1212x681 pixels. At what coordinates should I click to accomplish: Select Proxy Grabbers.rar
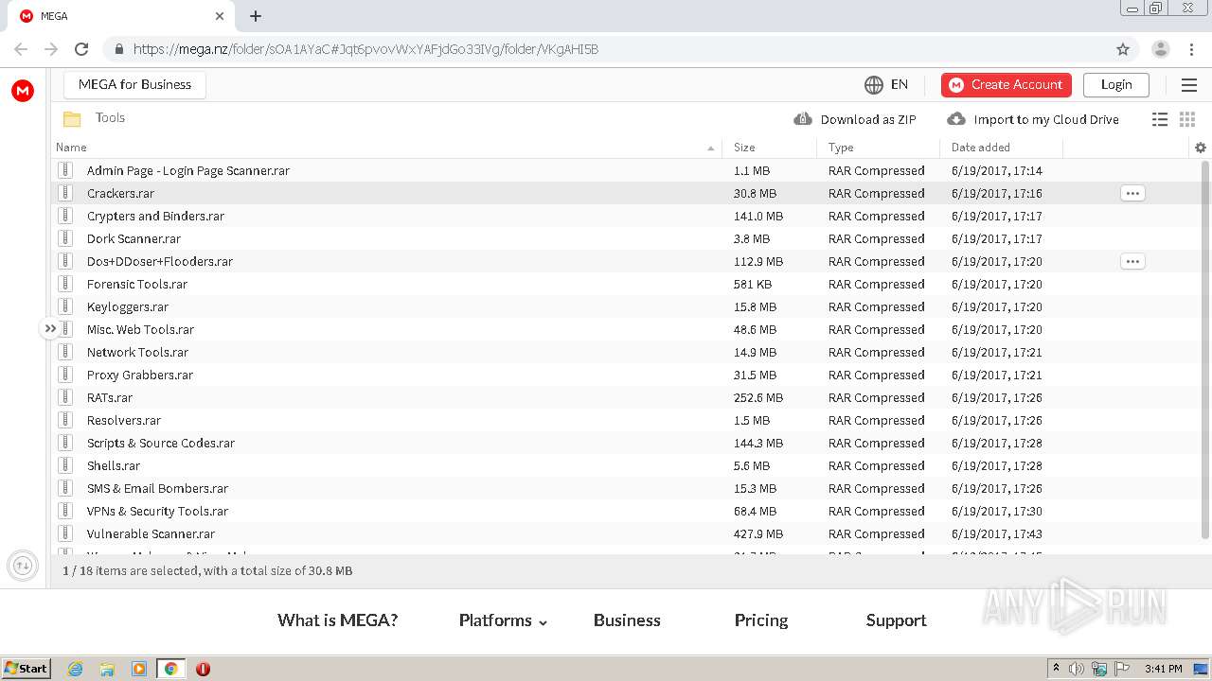click(140, 375)
